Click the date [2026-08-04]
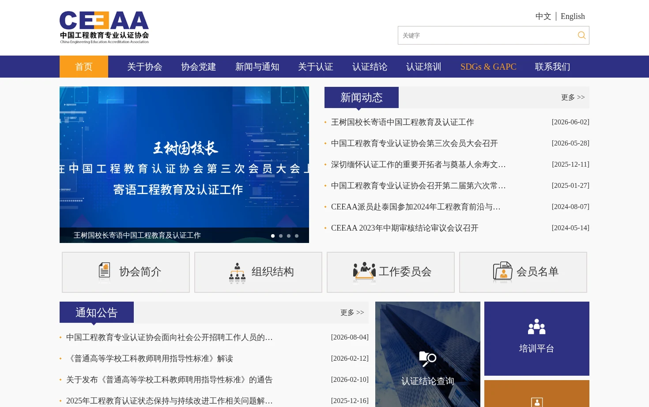 (x=350, y=337)
